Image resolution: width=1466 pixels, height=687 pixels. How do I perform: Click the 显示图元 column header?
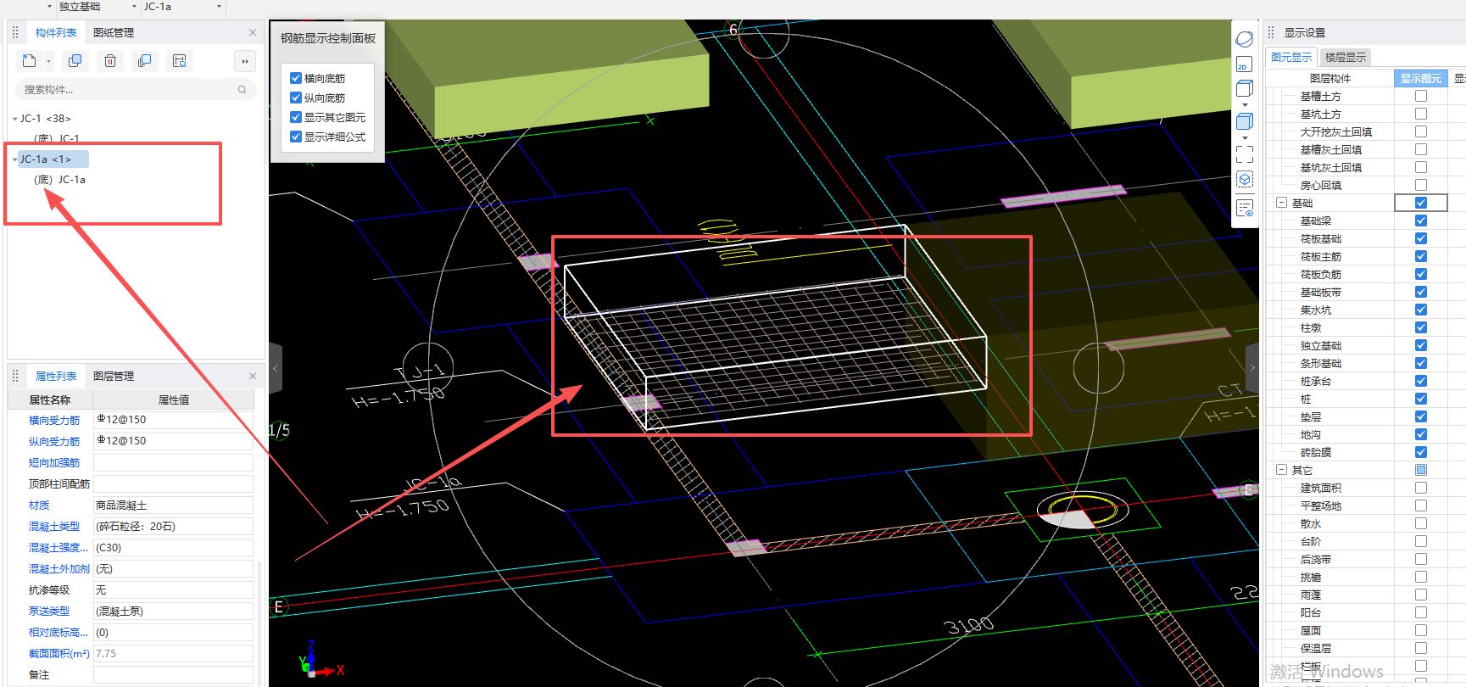pyautogui.click(x=1421, y=78)
